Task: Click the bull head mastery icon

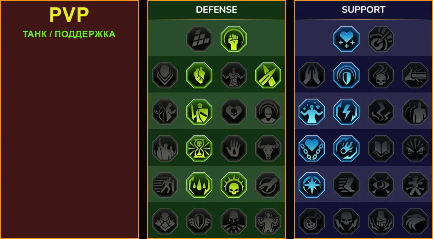Action: coord(268,148)
